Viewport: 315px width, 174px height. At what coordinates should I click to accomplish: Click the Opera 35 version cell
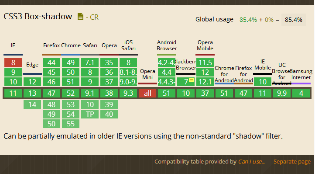tap(109, 63)
